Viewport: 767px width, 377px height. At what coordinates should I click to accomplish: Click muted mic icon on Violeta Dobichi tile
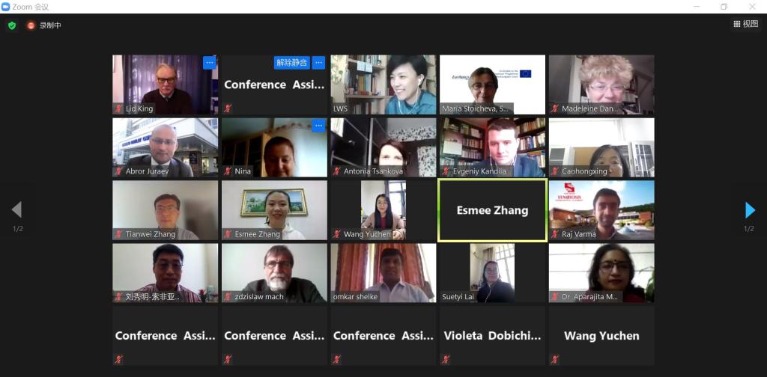(x=446, y=359)
